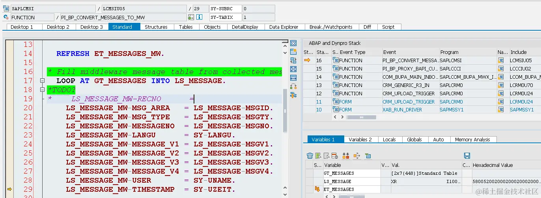Image resolution: width=541 pixels, height=198 pixels.
Task: Click the new tool icon with star
Action: pyautogui.click(x=293, y=52)
